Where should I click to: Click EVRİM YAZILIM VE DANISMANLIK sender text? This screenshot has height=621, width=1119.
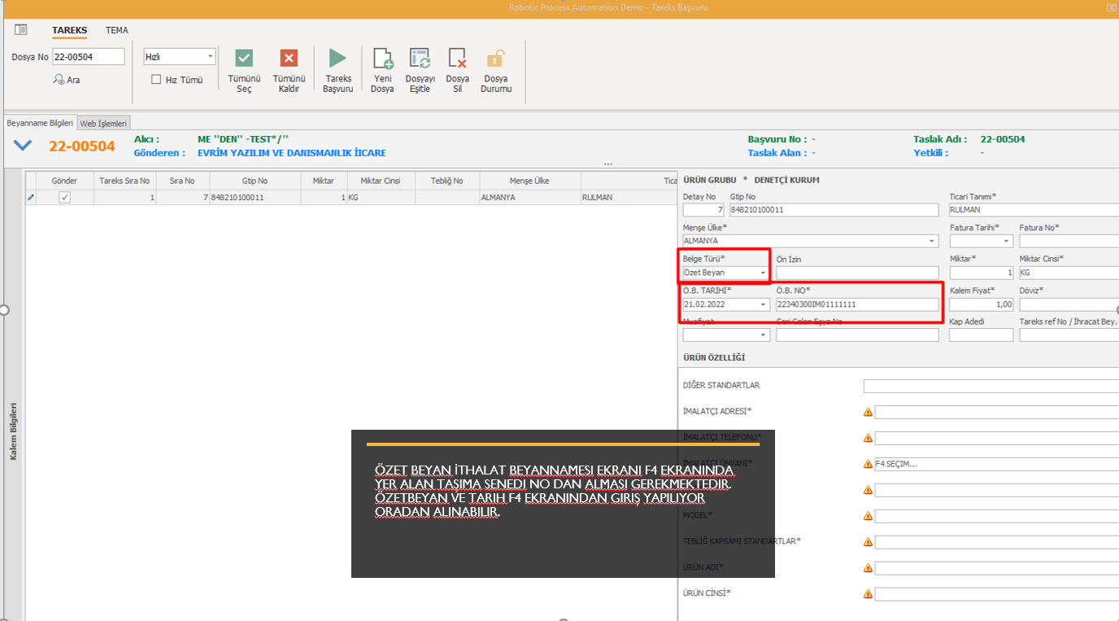[x=292, y=153]
